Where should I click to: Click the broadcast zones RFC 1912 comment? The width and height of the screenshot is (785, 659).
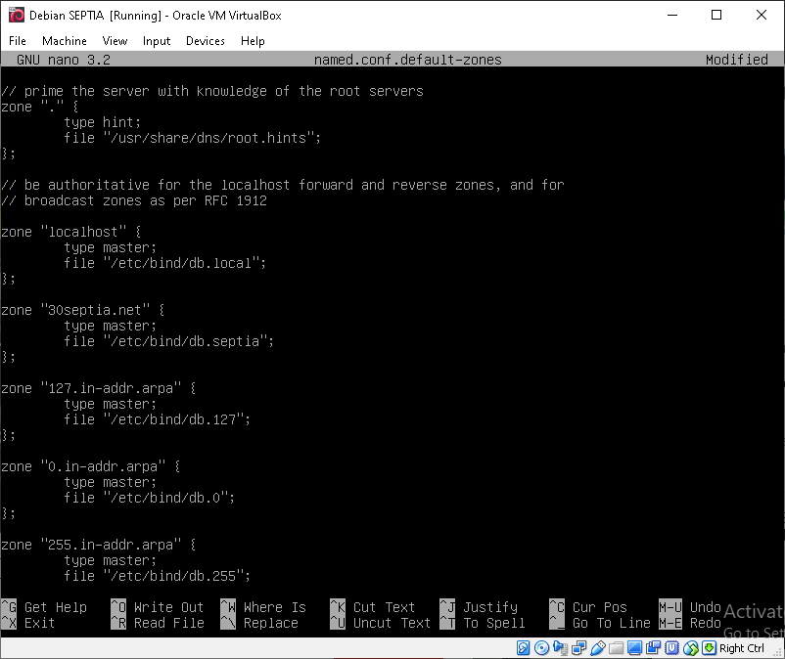[x=134, y=201]
